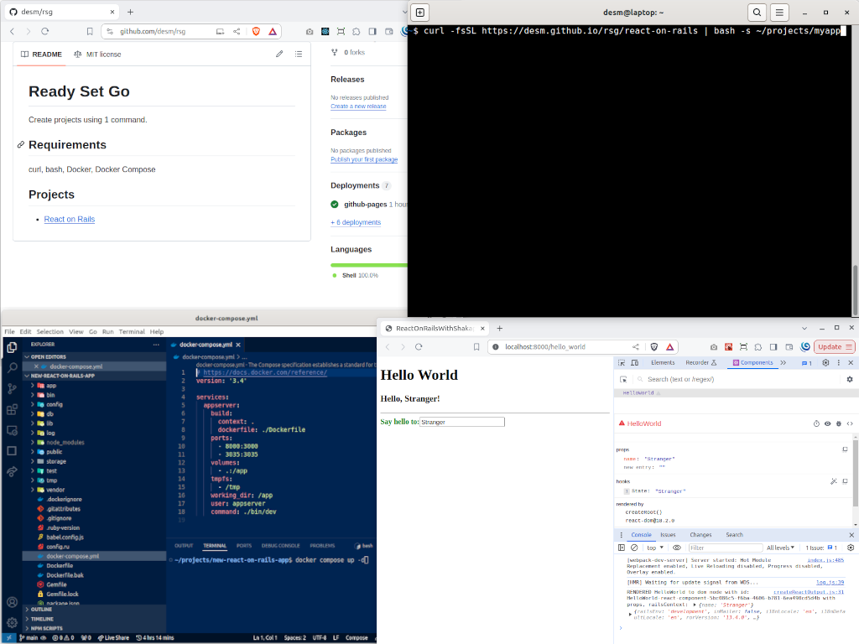Open the Extensions view in VS Code
Image resolution: width=859 pixels, height=644 pixels.
(12, 409)
